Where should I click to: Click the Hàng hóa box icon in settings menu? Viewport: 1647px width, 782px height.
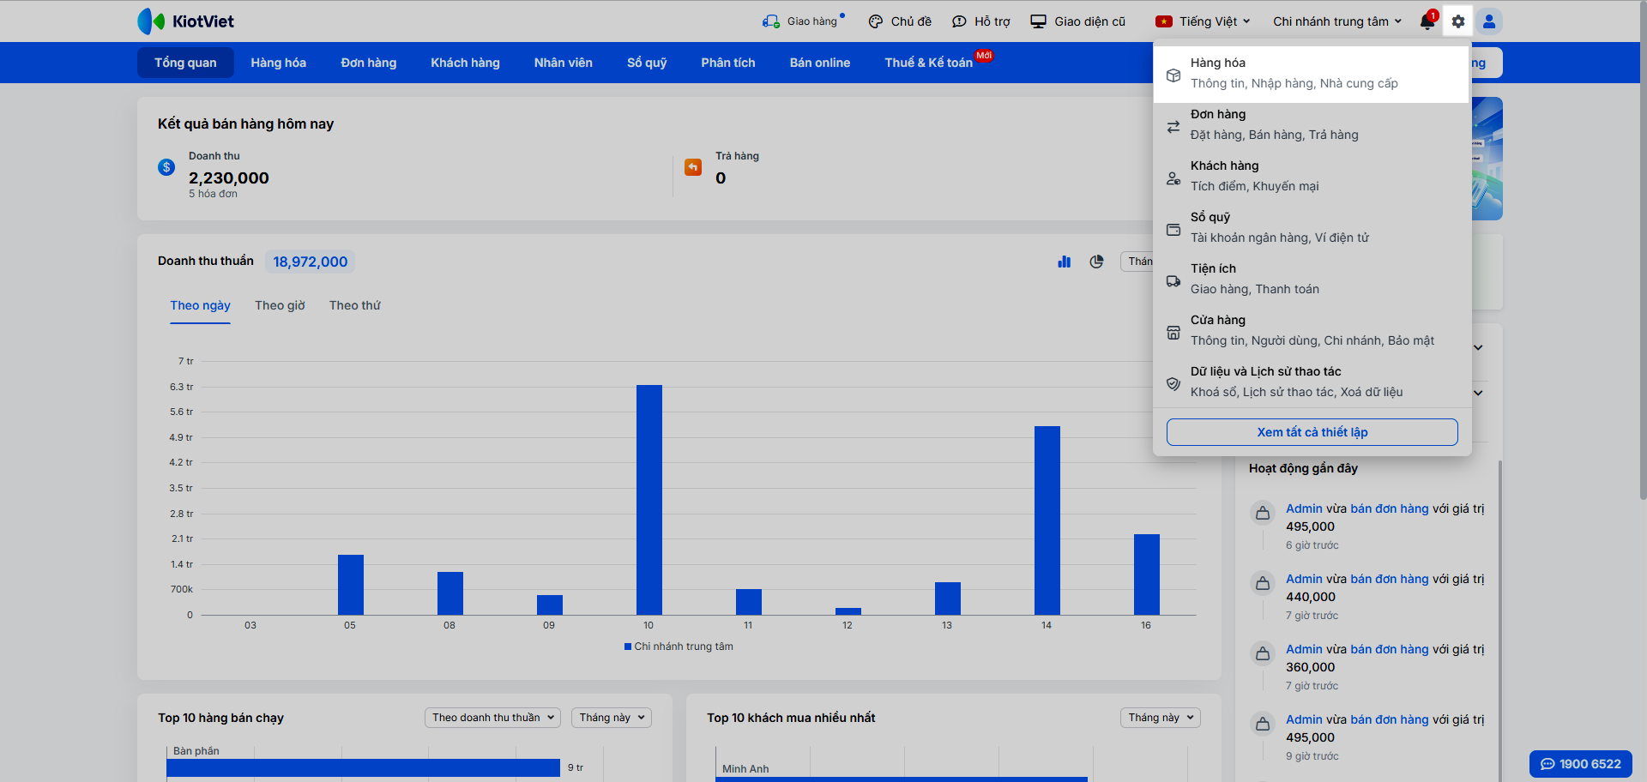[1173, 75]
